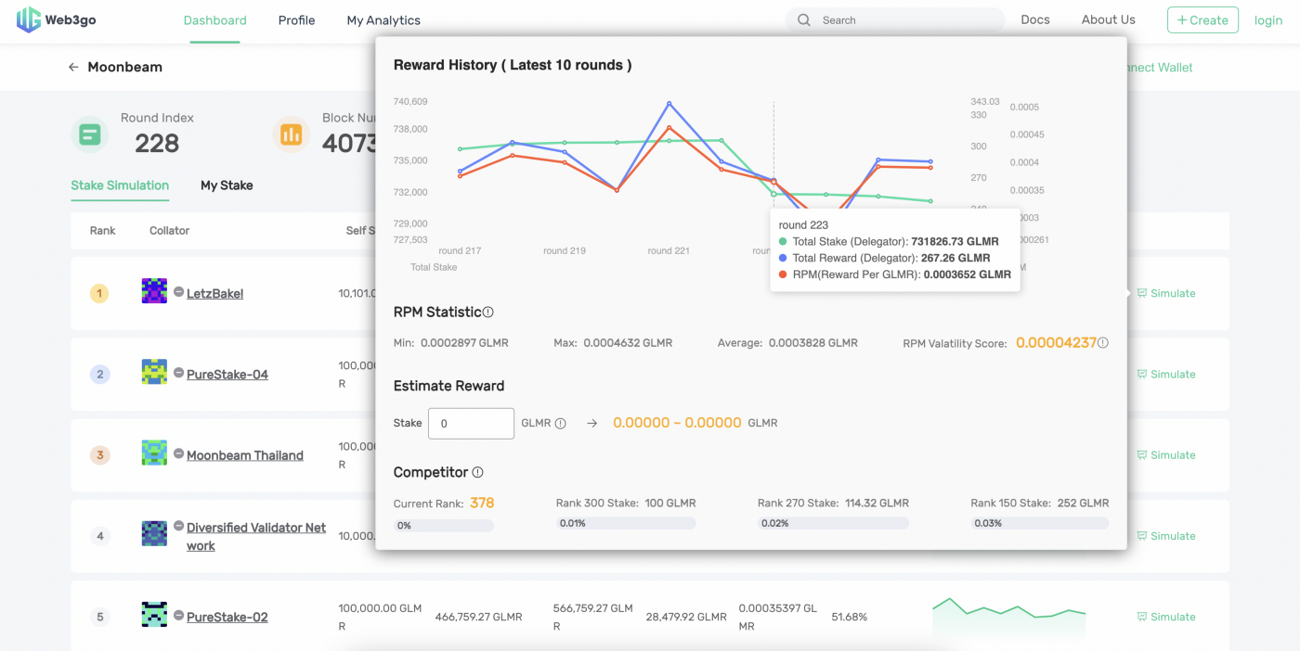
Task: Simulate staking for PureStake-02
Action: tap(1166, 617)
